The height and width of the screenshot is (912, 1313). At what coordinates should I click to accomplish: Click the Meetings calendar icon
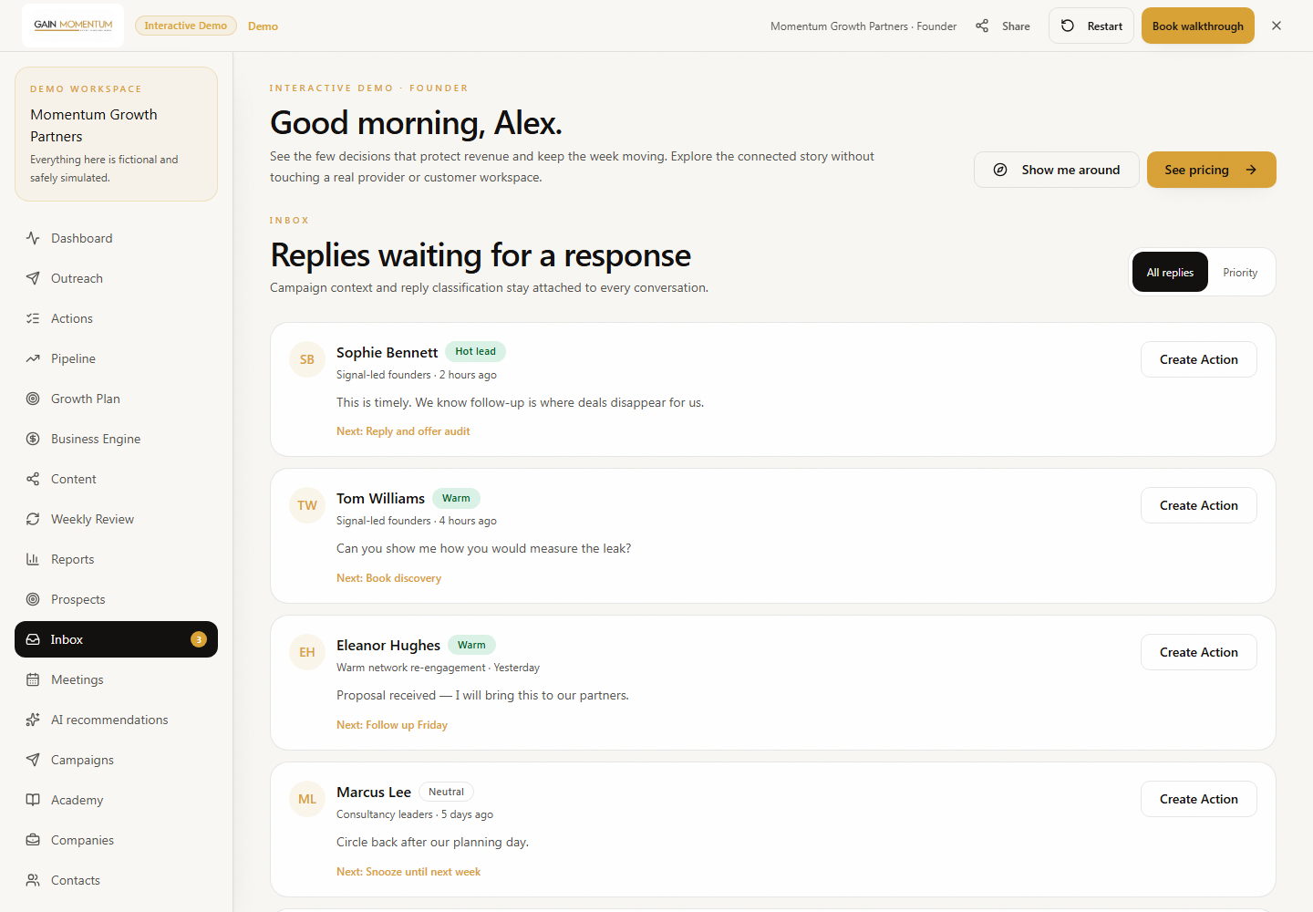[33, 679]
